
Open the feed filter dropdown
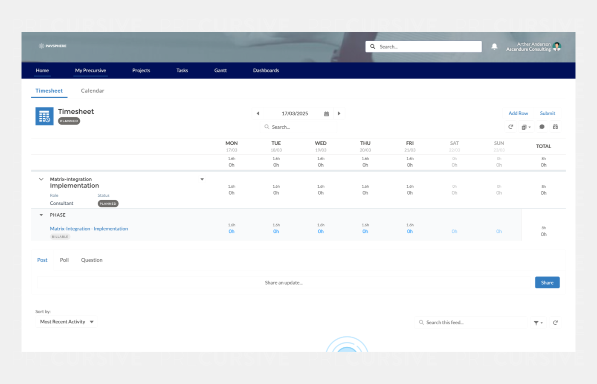click(x=538, y=323)
